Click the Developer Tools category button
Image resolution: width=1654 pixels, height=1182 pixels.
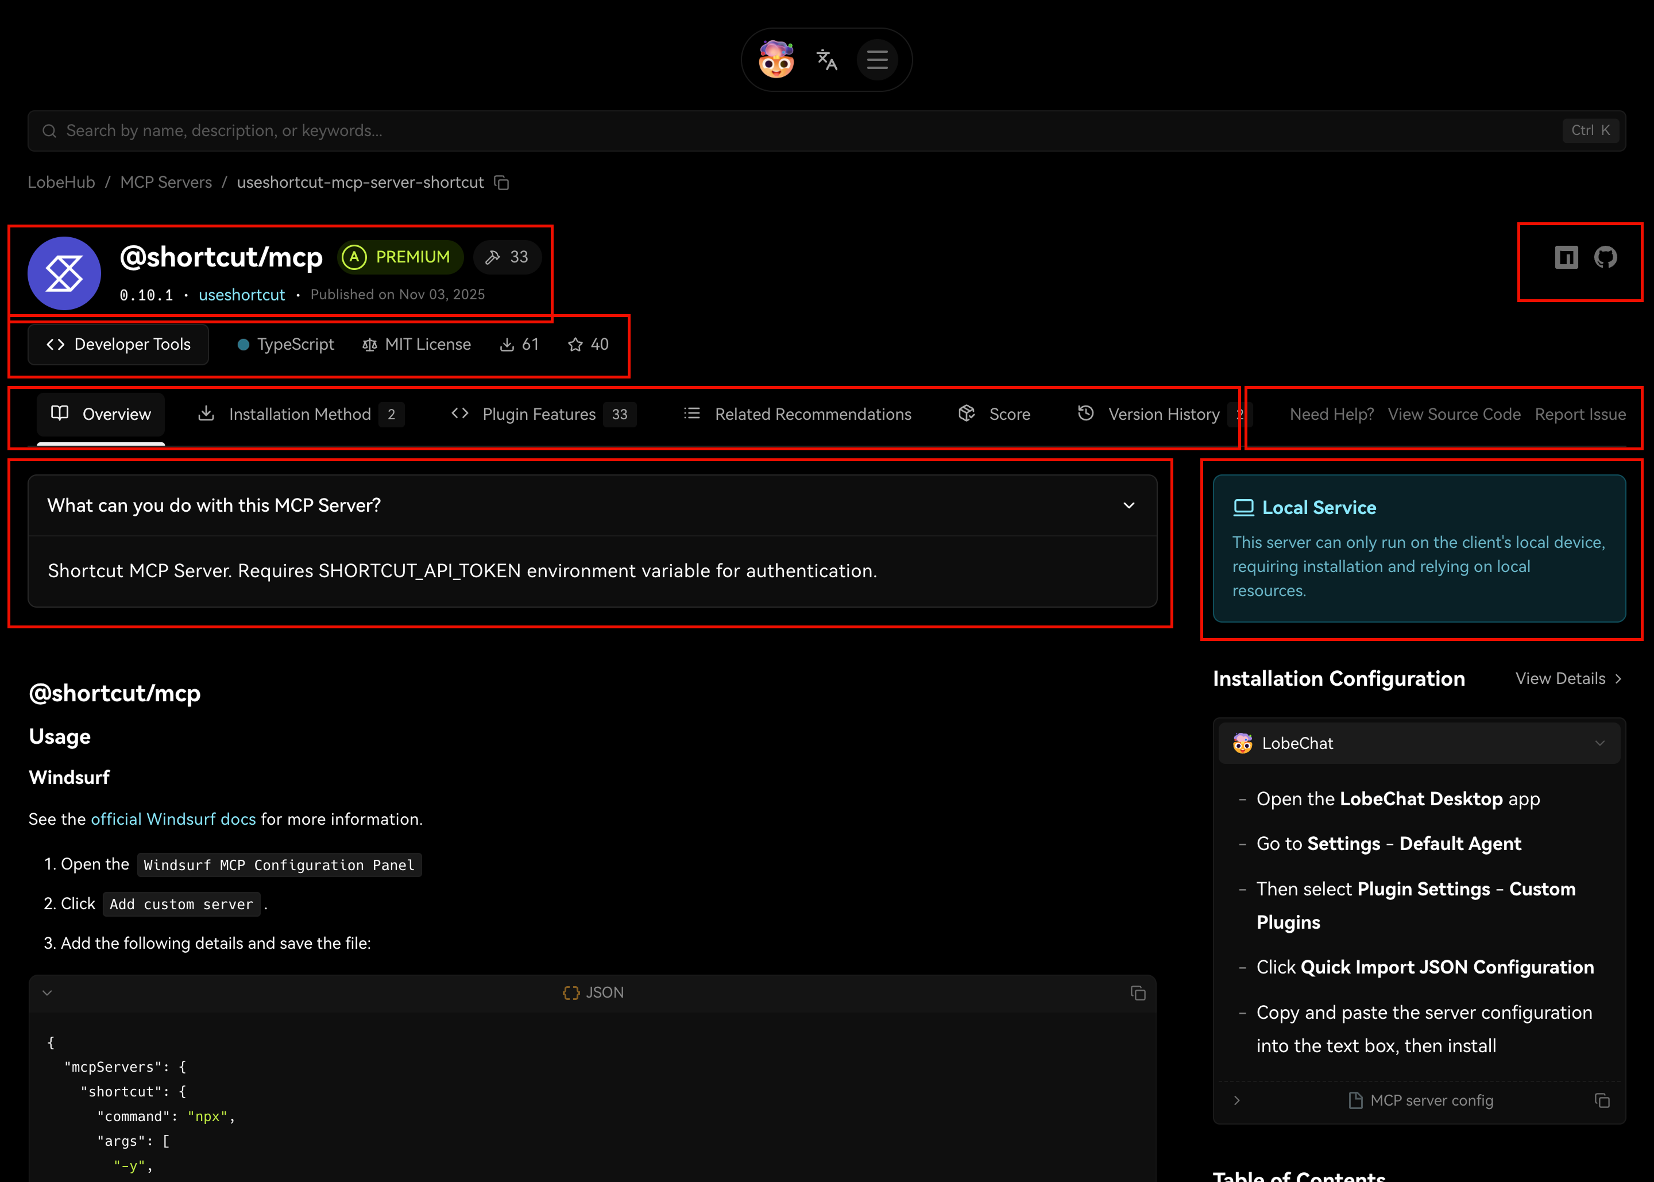point(118,344)
